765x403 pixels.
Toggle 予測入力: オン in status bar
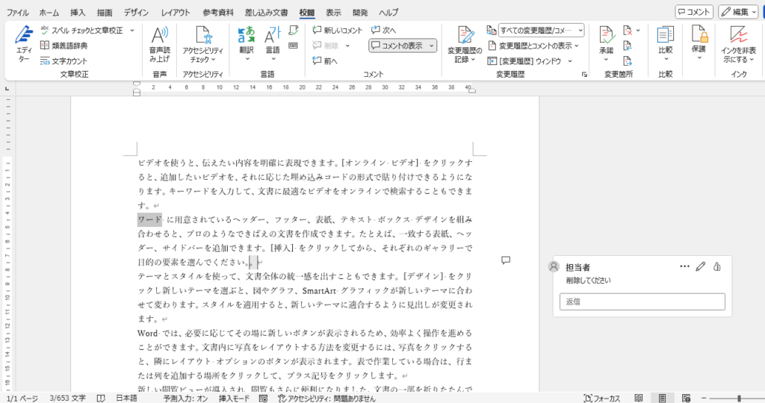click(185, 398)
